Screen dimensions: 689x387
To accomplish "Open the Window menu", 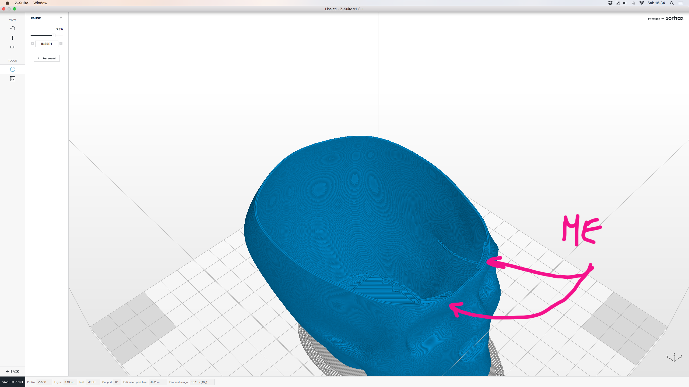I will coord(40,3).
